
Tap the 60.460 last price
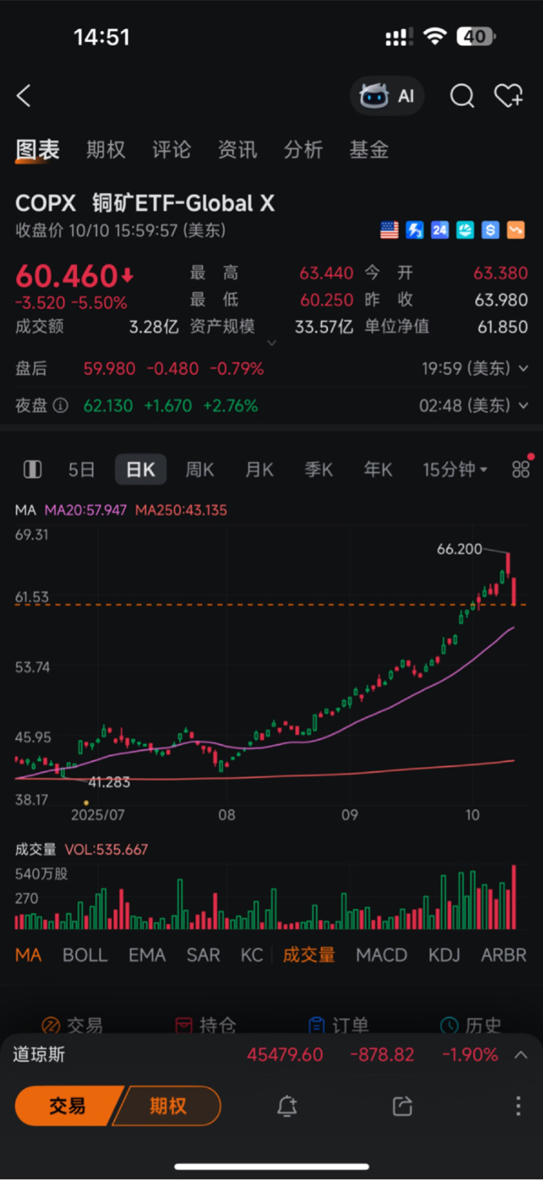click(66, 276)
